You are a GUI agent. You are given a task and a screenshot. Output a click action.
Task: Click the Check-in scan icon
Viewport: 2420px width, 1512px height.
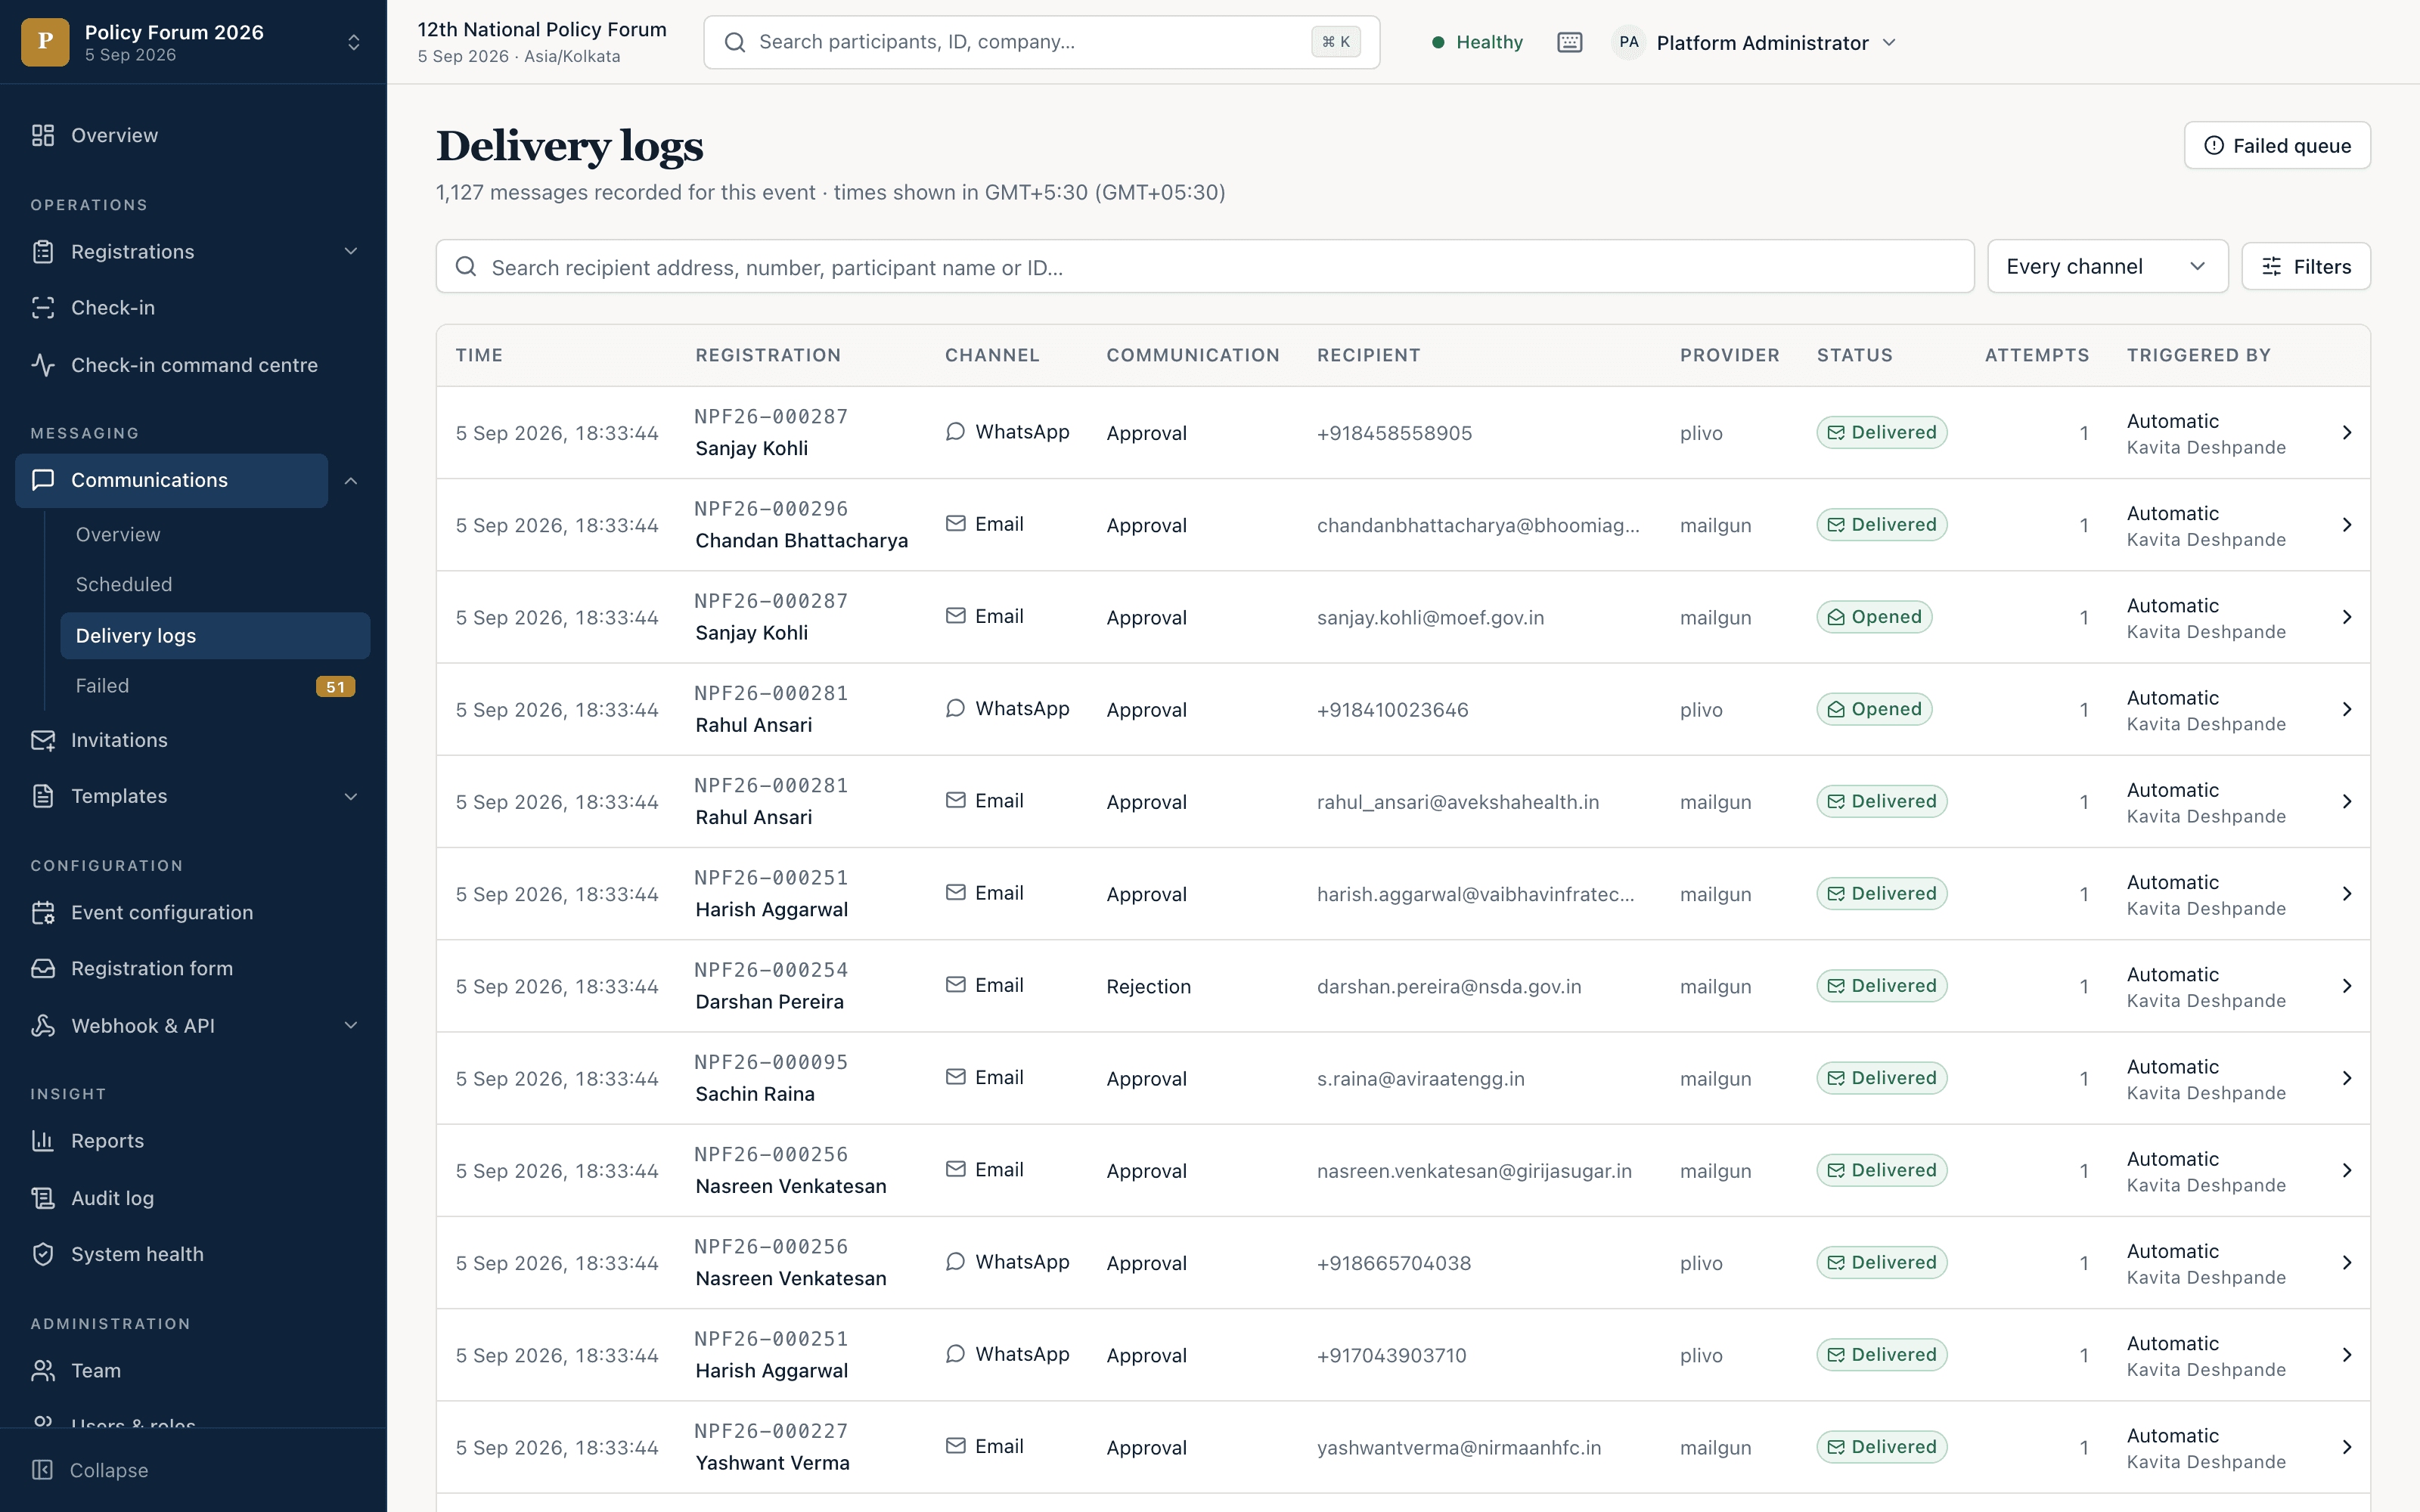click(x=43, y=308)
